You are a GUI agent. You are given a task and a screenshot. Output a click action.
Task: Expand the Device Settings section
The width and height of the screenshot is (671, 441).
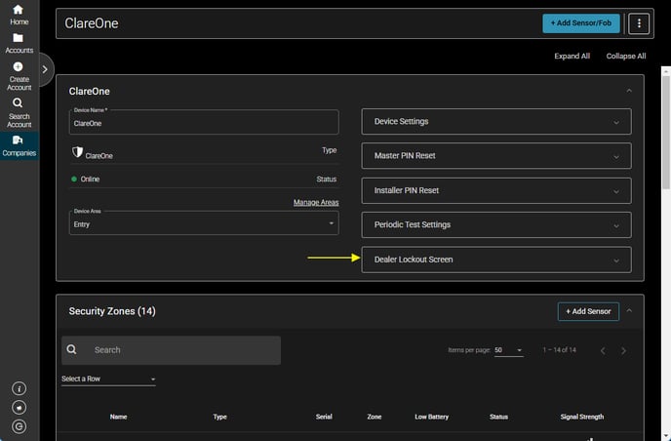click(x=496, y=122)
